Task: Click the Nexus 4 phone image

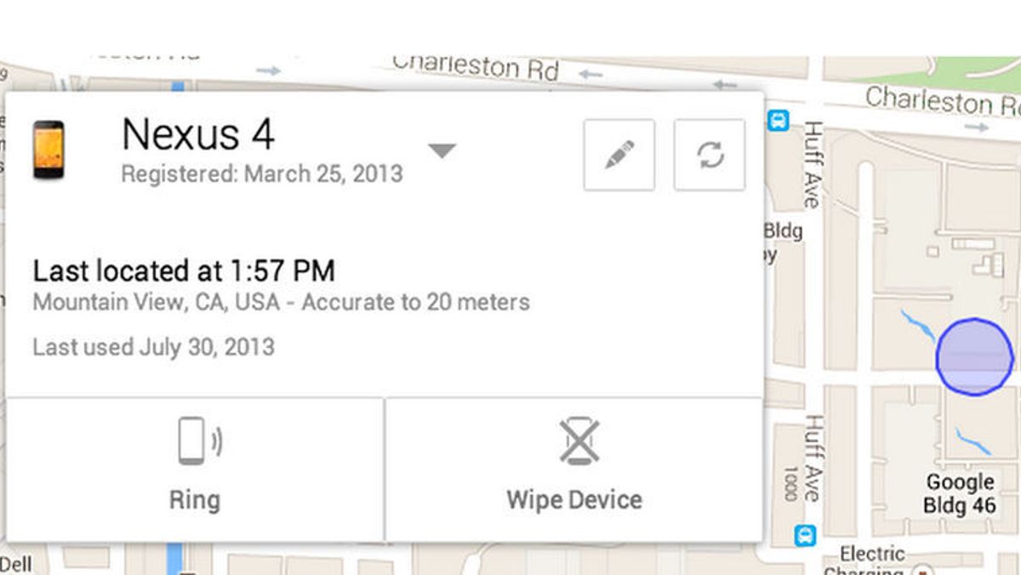Action: pos(48,150)
